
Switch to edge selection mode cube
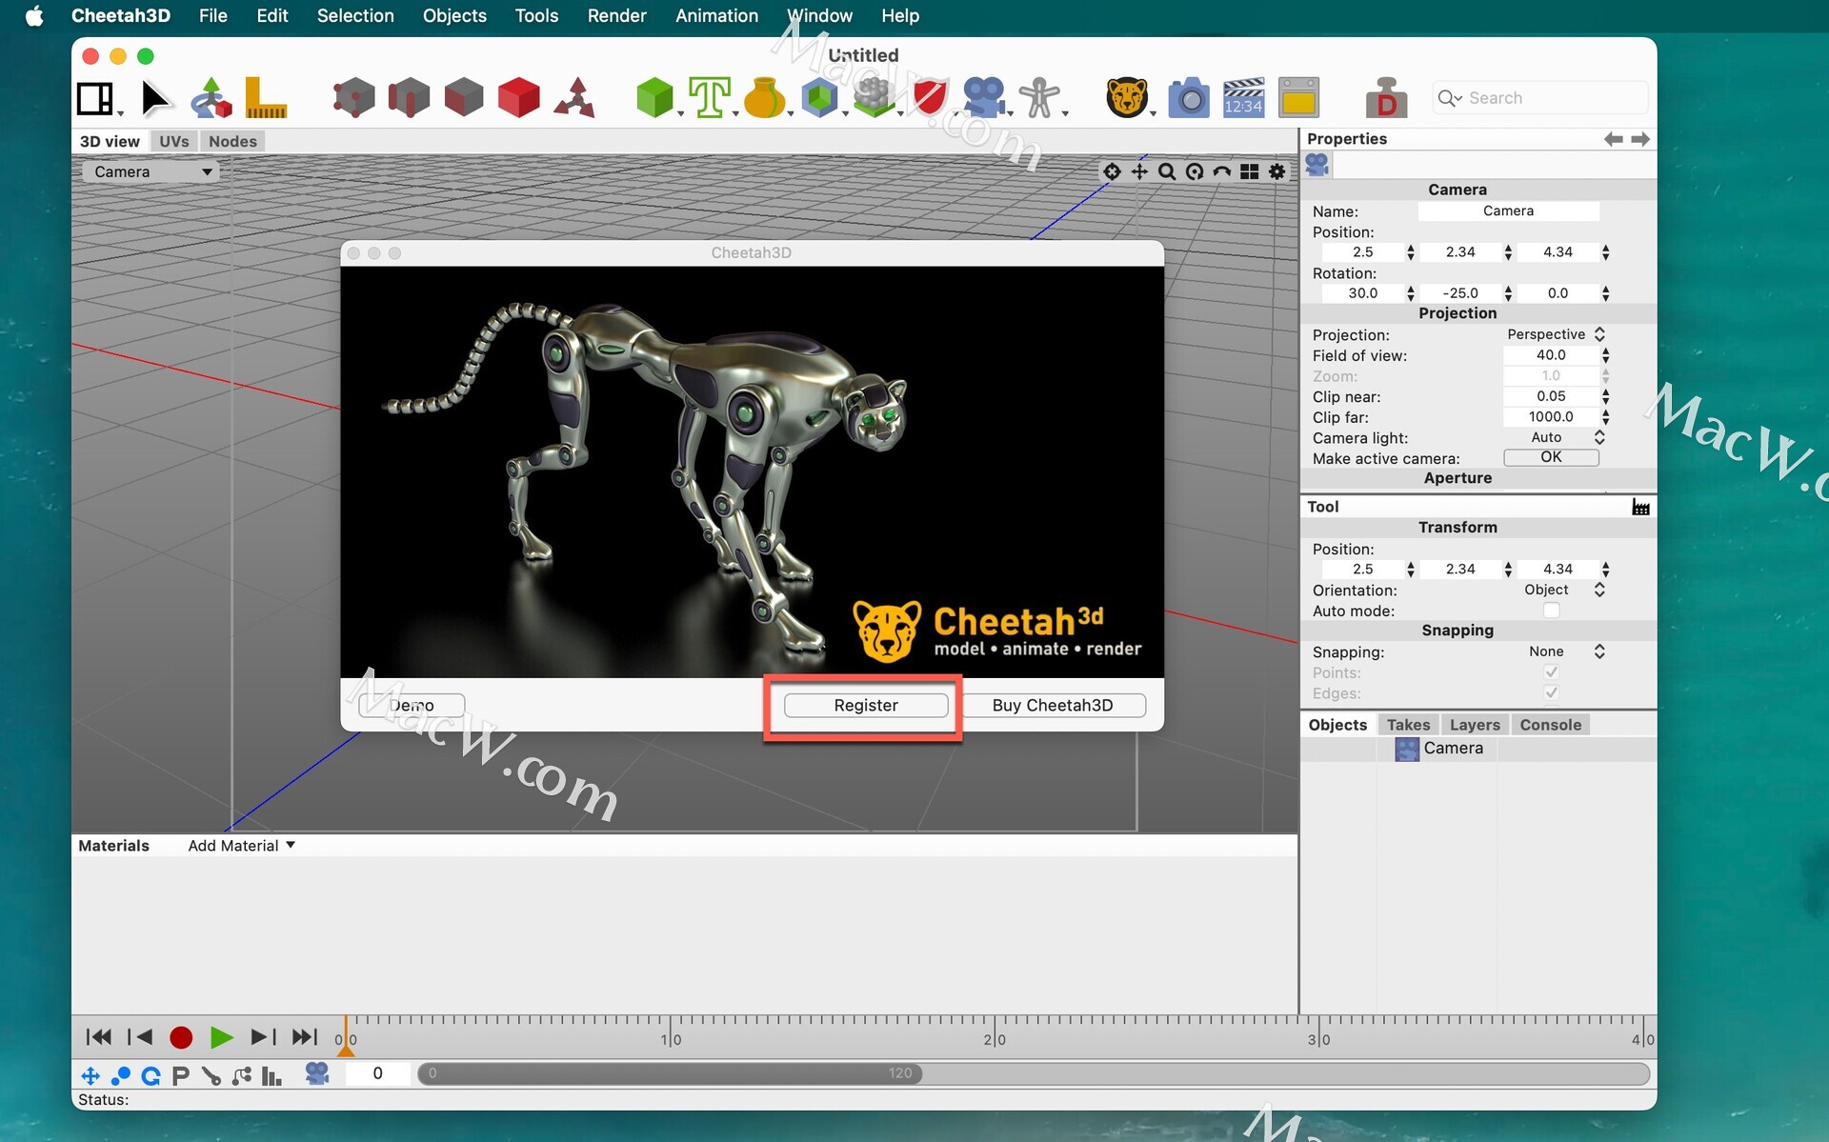(x=409, y=98)
